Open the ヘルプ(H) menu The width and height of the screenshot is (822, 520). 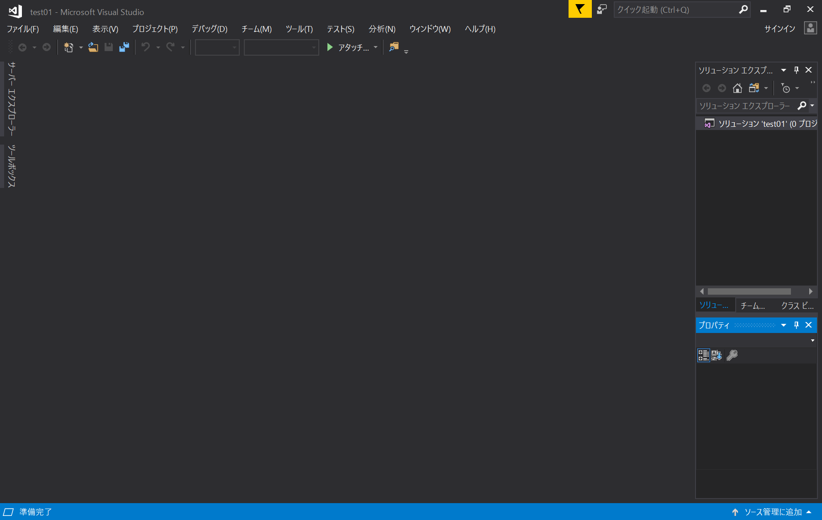pyautogui.click(x=480, y=29)
